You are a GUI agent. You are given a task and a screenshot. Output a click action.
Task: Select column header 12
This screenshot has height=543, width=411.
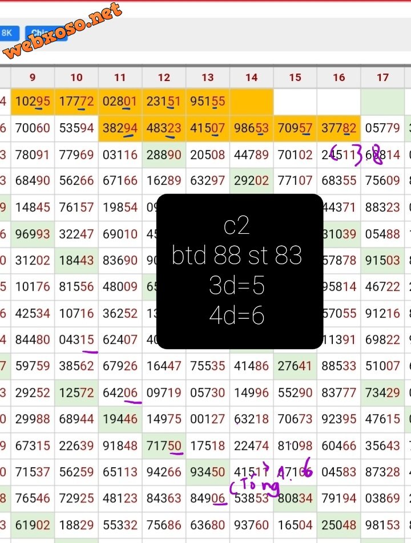(164, 77)
